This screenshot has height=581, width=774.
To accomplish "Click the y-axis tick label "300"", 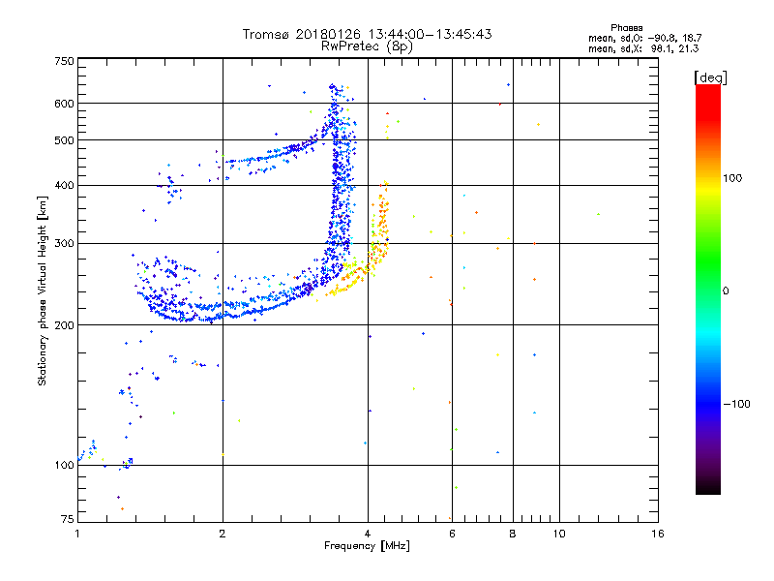I will 64,244.
